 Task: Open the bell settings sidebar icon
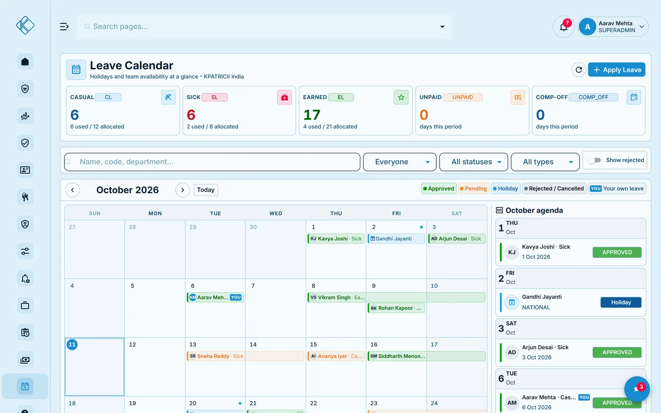click(25, 278)
